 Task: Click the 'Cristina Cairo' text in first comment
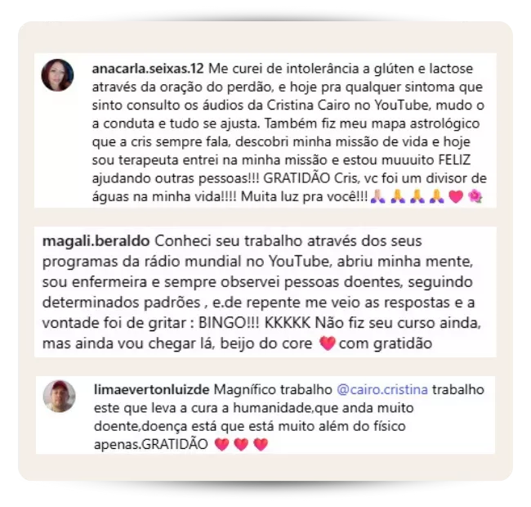(309, 105)
